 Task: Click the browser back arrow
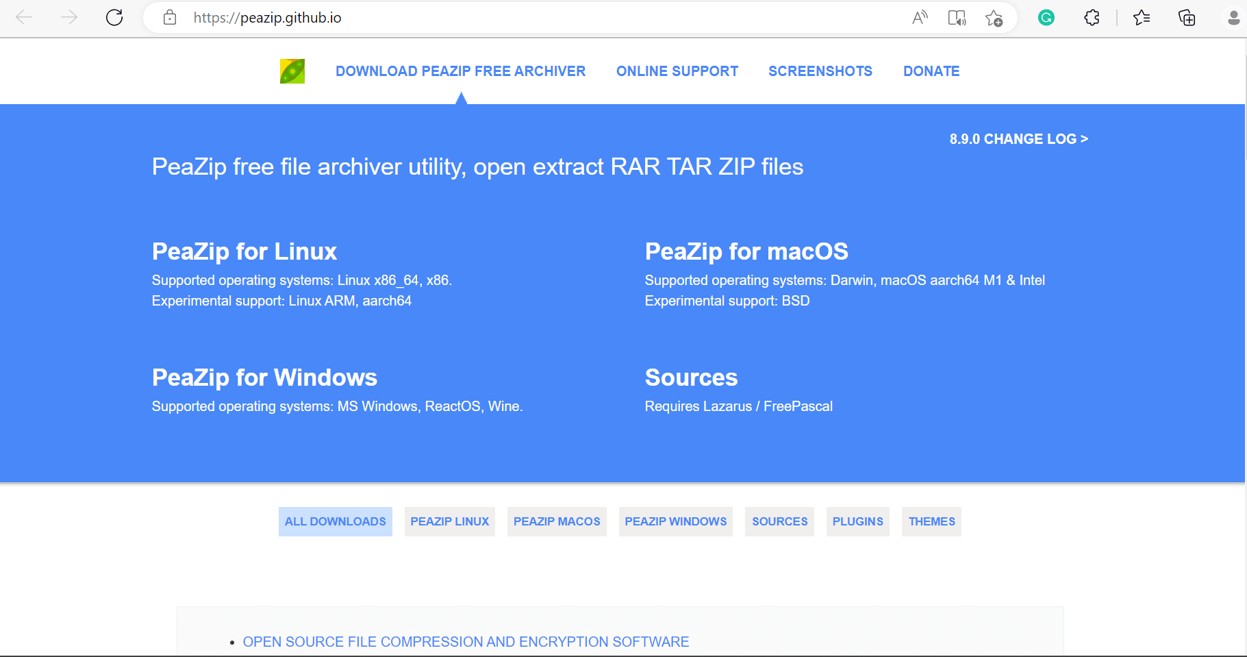point(24,17)
